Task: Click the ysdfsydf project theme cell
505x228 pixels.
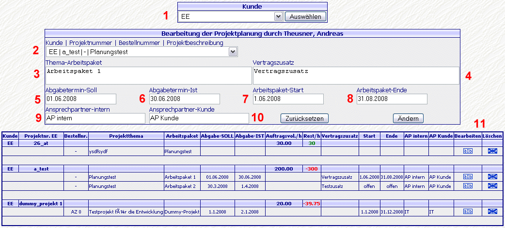Action: (126, 151)
